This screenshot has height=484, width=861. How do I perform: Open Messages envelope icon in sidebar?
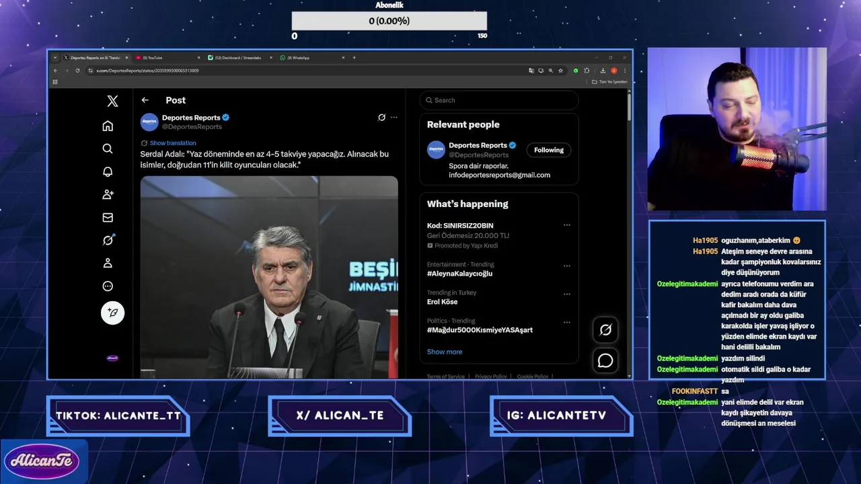(108, 217)
